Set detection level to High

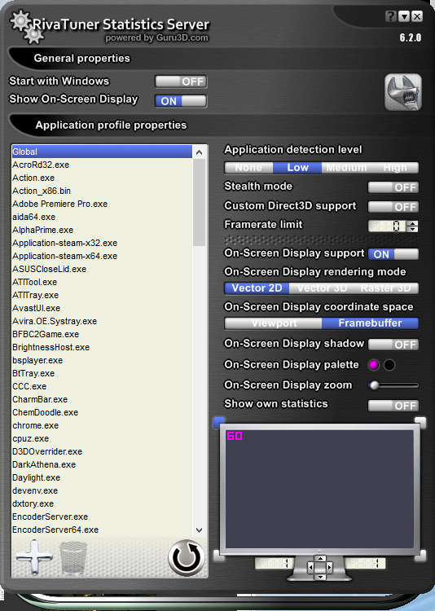[x=395, y=168]
